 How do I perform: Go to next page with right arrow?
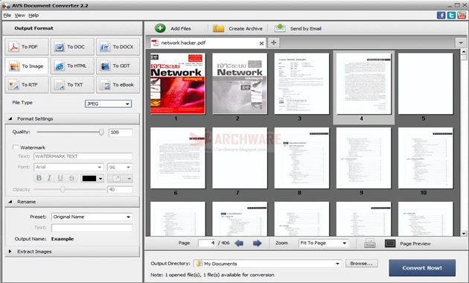pyautogui.click(x=258, y=244)
